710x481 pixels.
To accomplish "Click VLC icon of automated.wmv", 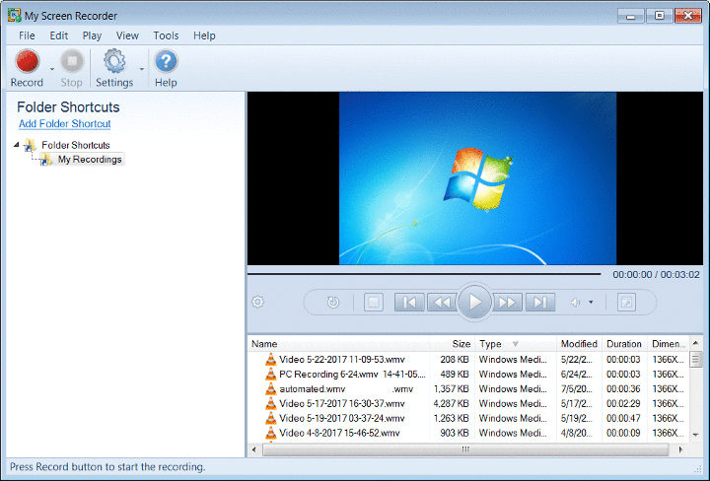I will click(x=270, y=388).
